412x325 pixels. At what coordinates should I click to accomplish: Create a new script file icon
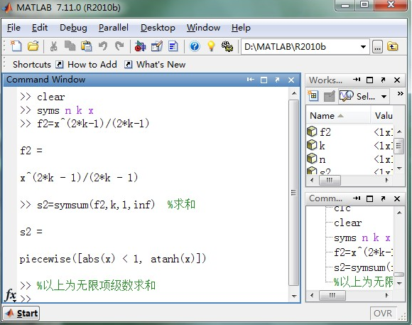coord(16,46)
